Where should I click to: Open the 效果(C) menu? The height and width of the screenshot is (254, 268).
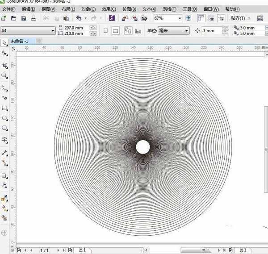coord(109,9)
